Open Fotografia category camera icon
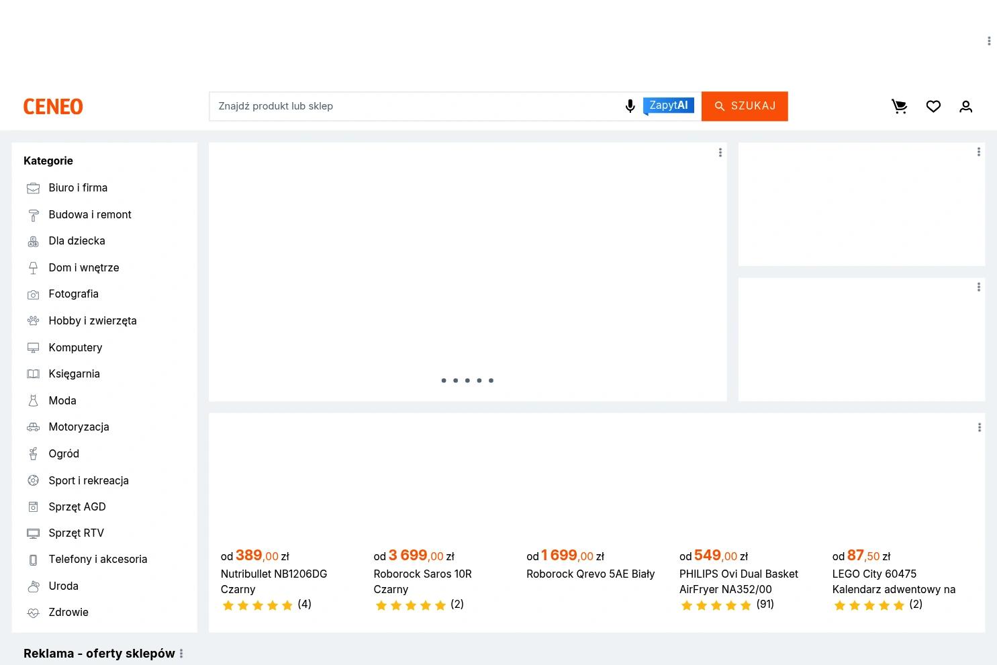 click(x=33, y=294)
